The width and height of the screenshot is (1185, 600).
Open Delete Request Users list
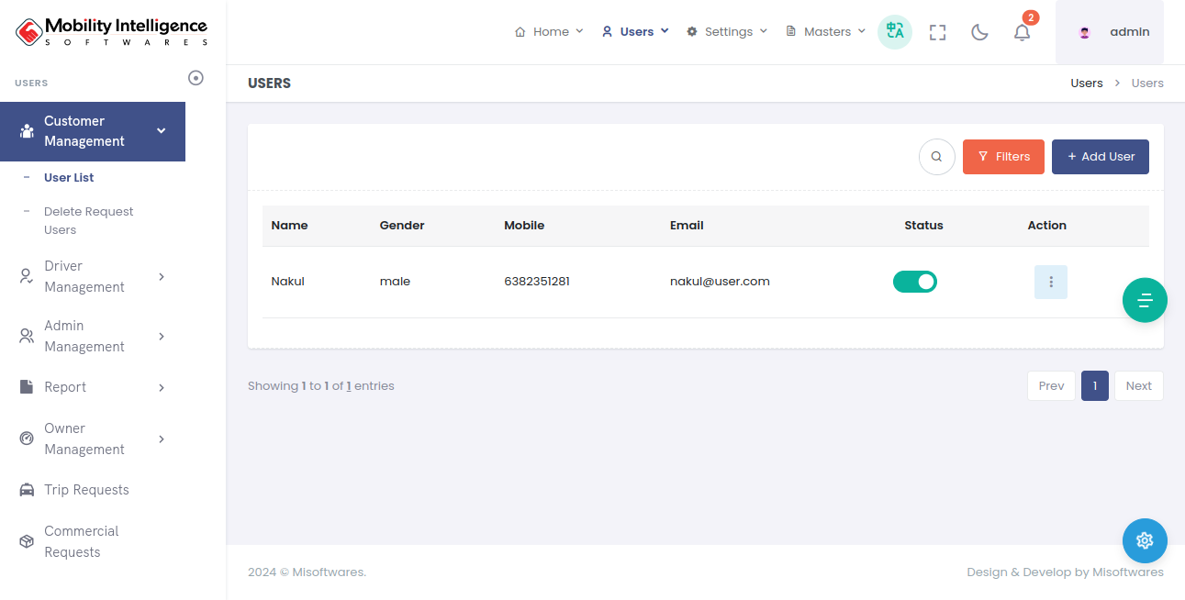click(88, 220)
